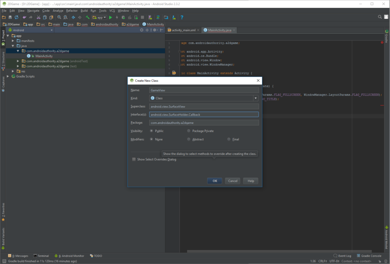
Task: Start debugging with the Debug icon
Action: click(x=124, y=17)
